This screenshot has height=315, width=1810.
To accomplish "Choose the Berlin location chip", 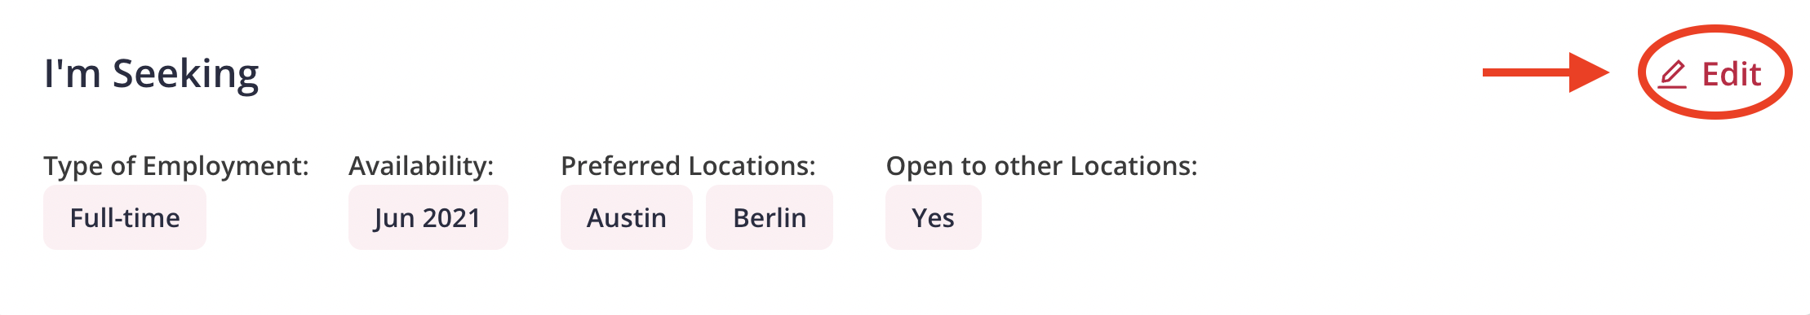I will (x=770, y=217).
